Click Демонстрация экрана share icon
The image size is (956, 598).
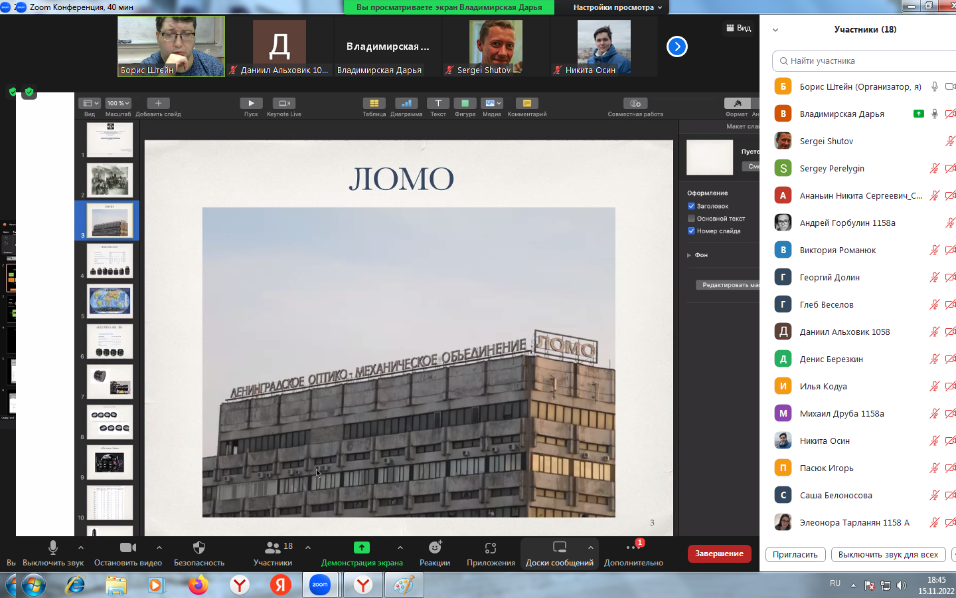[362, 548]
